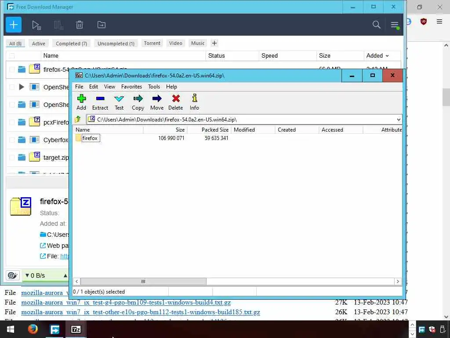
Task: Click the snail mode icon in Free Download Manager
Action: pyautogui.click(x=13, y=276)
